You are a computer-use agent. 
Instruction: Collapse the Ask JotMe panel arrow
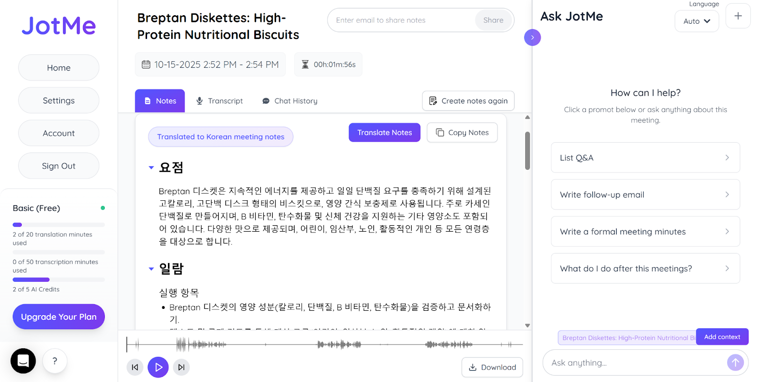pyautogui.click(x=532, y=37)
